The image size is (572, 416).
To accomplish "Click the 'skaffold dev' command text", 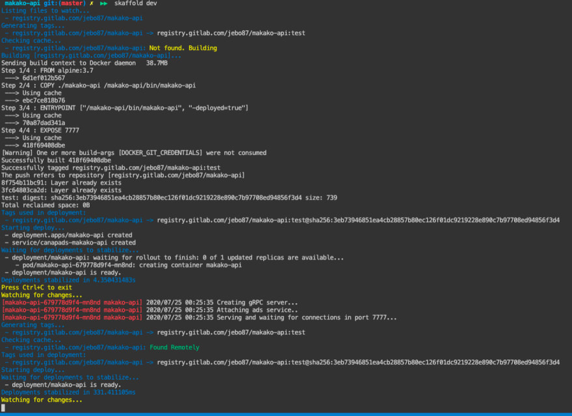I will [x=136, y=3].
